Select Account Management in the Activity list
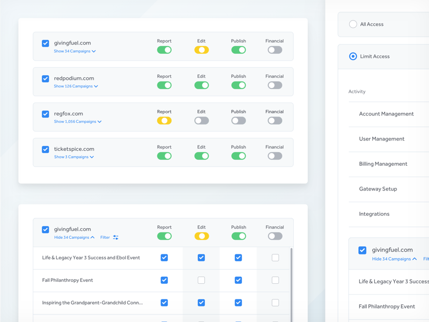Screen dimensions: 429x322 (386, 114)
